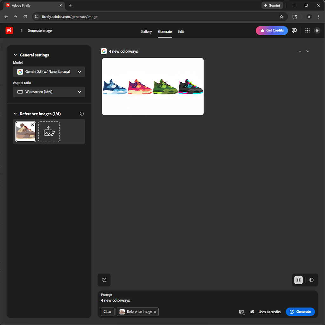The height and width of the screenshot is (325, 325).
Task: Collapse the 4 new colorways result group
Action: tap(308, 51)
